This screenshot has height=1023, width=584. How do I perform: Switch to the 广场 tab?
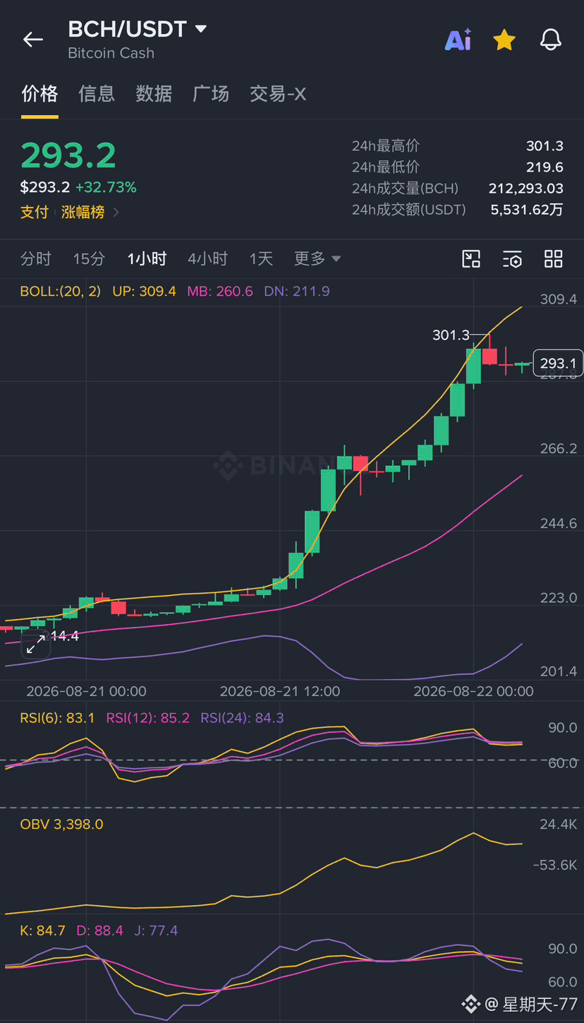pos(211,93)
